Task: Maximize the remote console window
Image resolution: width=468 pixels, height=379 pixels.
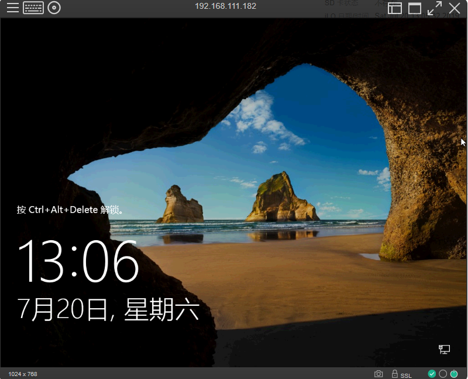Action: click(x=415, y=8)
